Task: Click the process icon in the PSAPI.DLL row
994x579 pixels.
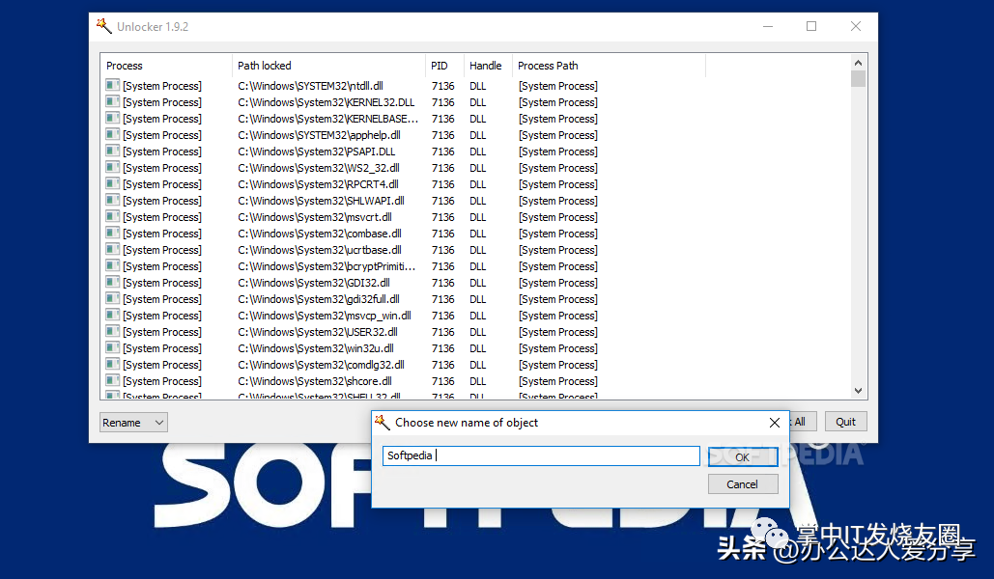Action: coord(113,151)
